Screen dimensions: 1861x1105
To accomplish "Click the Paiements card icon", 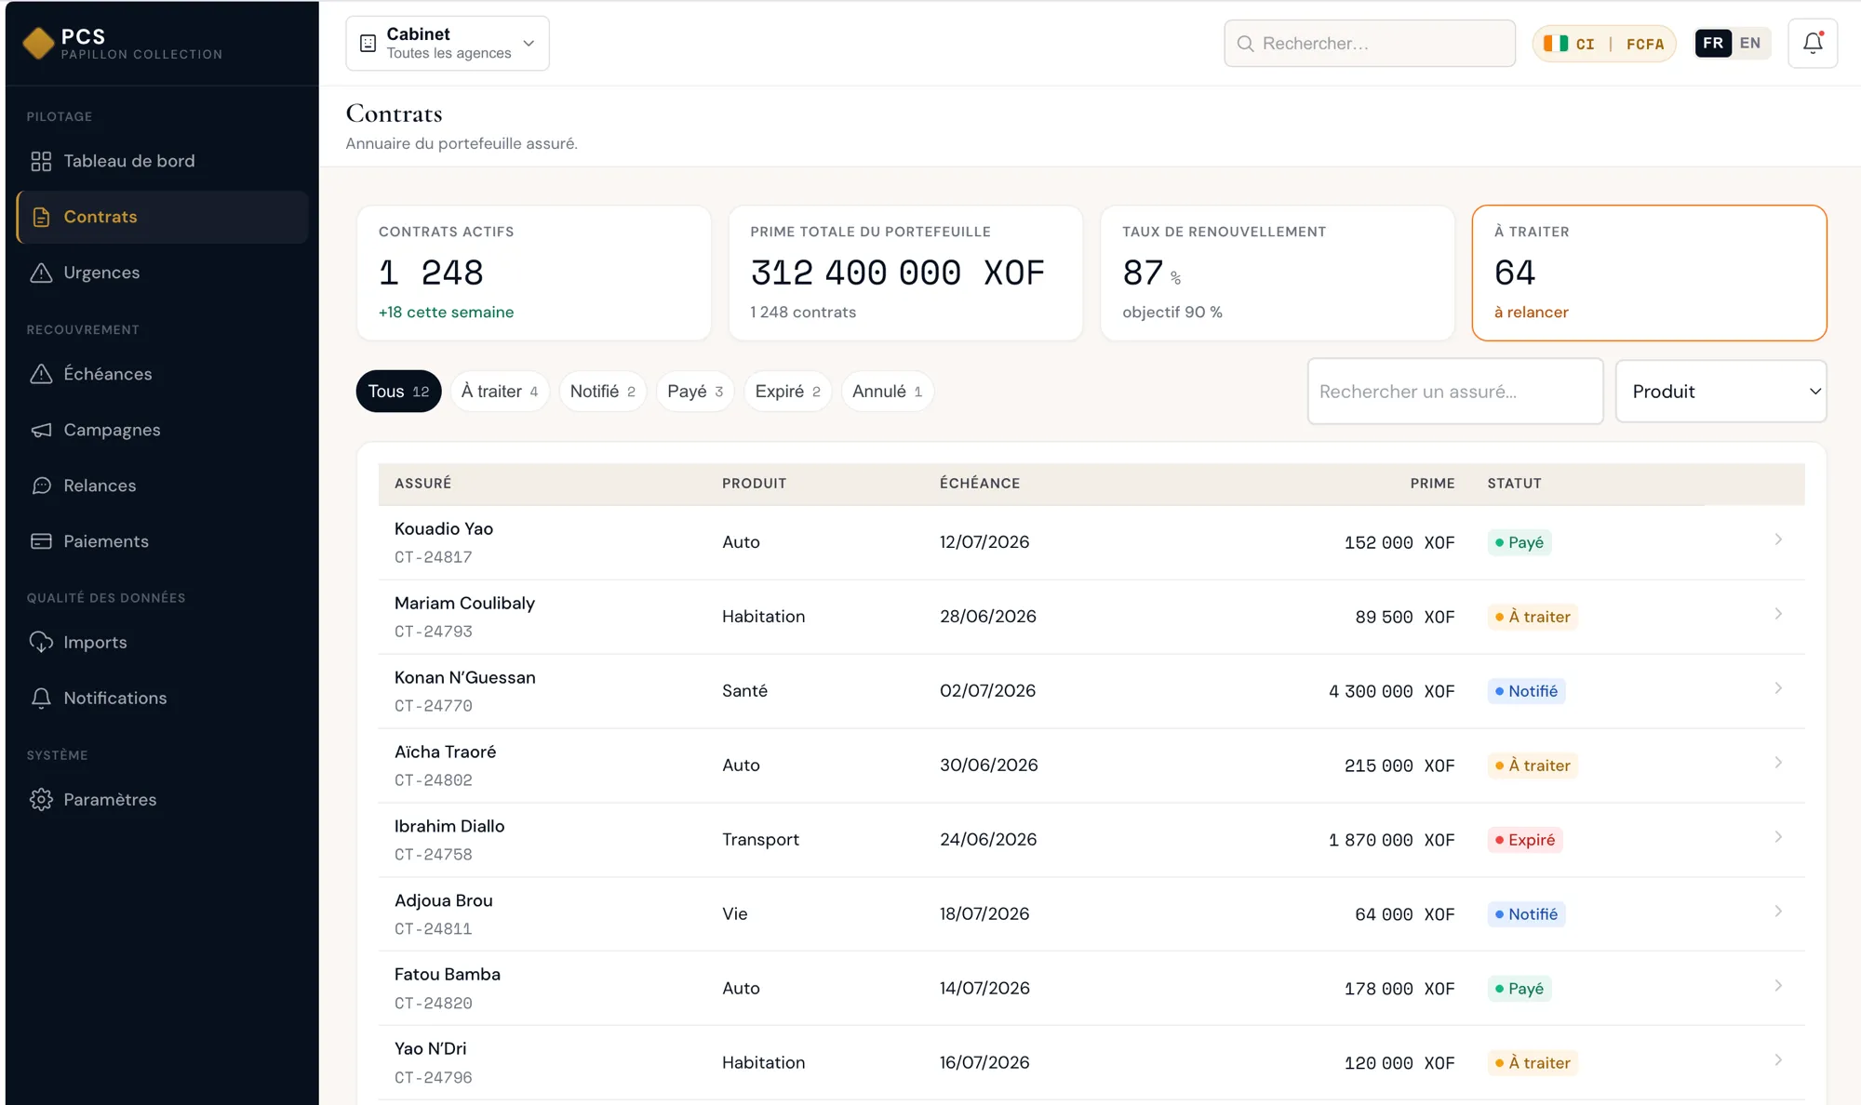I will [41, 541].
